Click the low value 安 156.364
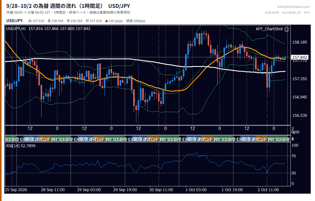 coord(75,21)
